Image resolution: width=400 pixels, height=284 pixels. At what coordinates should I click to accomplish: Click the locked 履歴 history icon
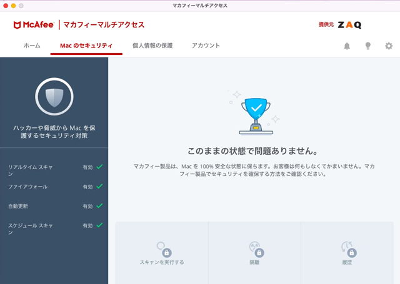pyautogui.click(x=349, y=250)
